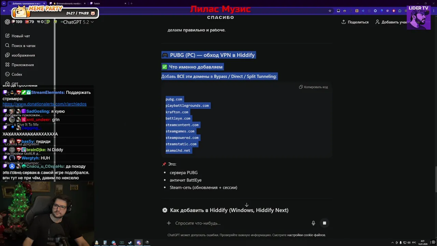
Task: Click the Новый чат pencil icon
Action: point(7,36)
